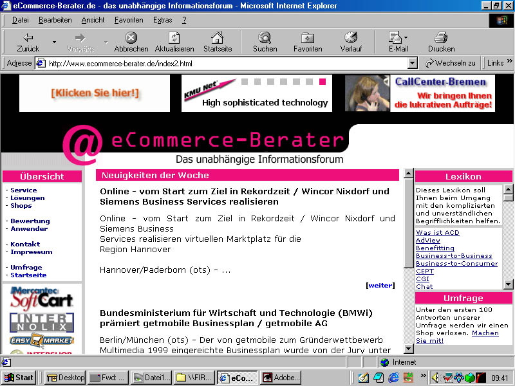Open the Business-to-Business lexicon link
Image resolution: width=515 pixels, height=386 pixels.
pyautogui.click(x=454, y=255)
